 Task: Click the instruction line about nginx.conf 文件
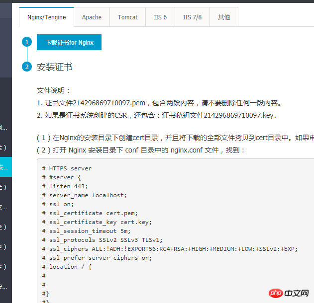141,150
